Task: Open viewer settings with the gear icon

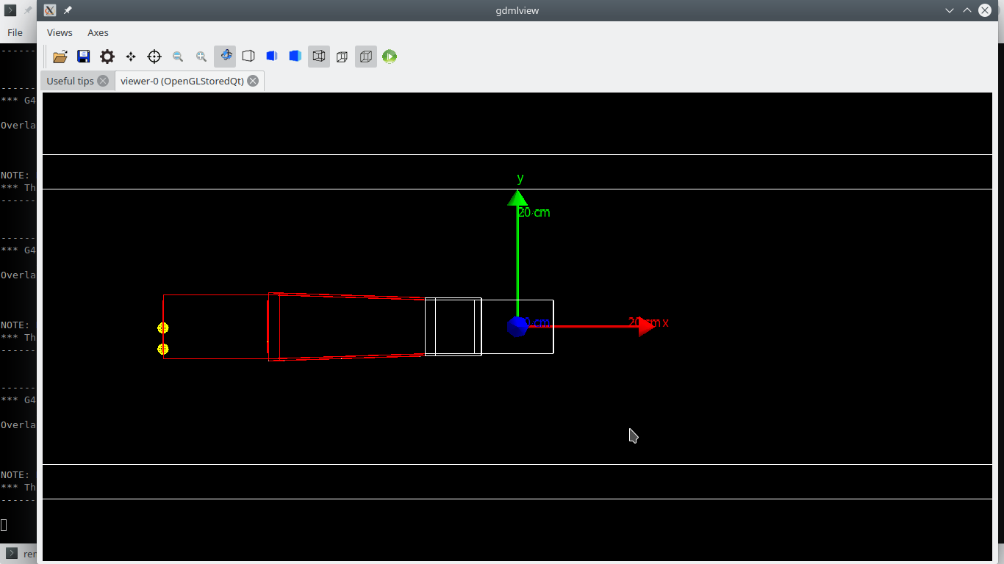Action: [107, 56]
